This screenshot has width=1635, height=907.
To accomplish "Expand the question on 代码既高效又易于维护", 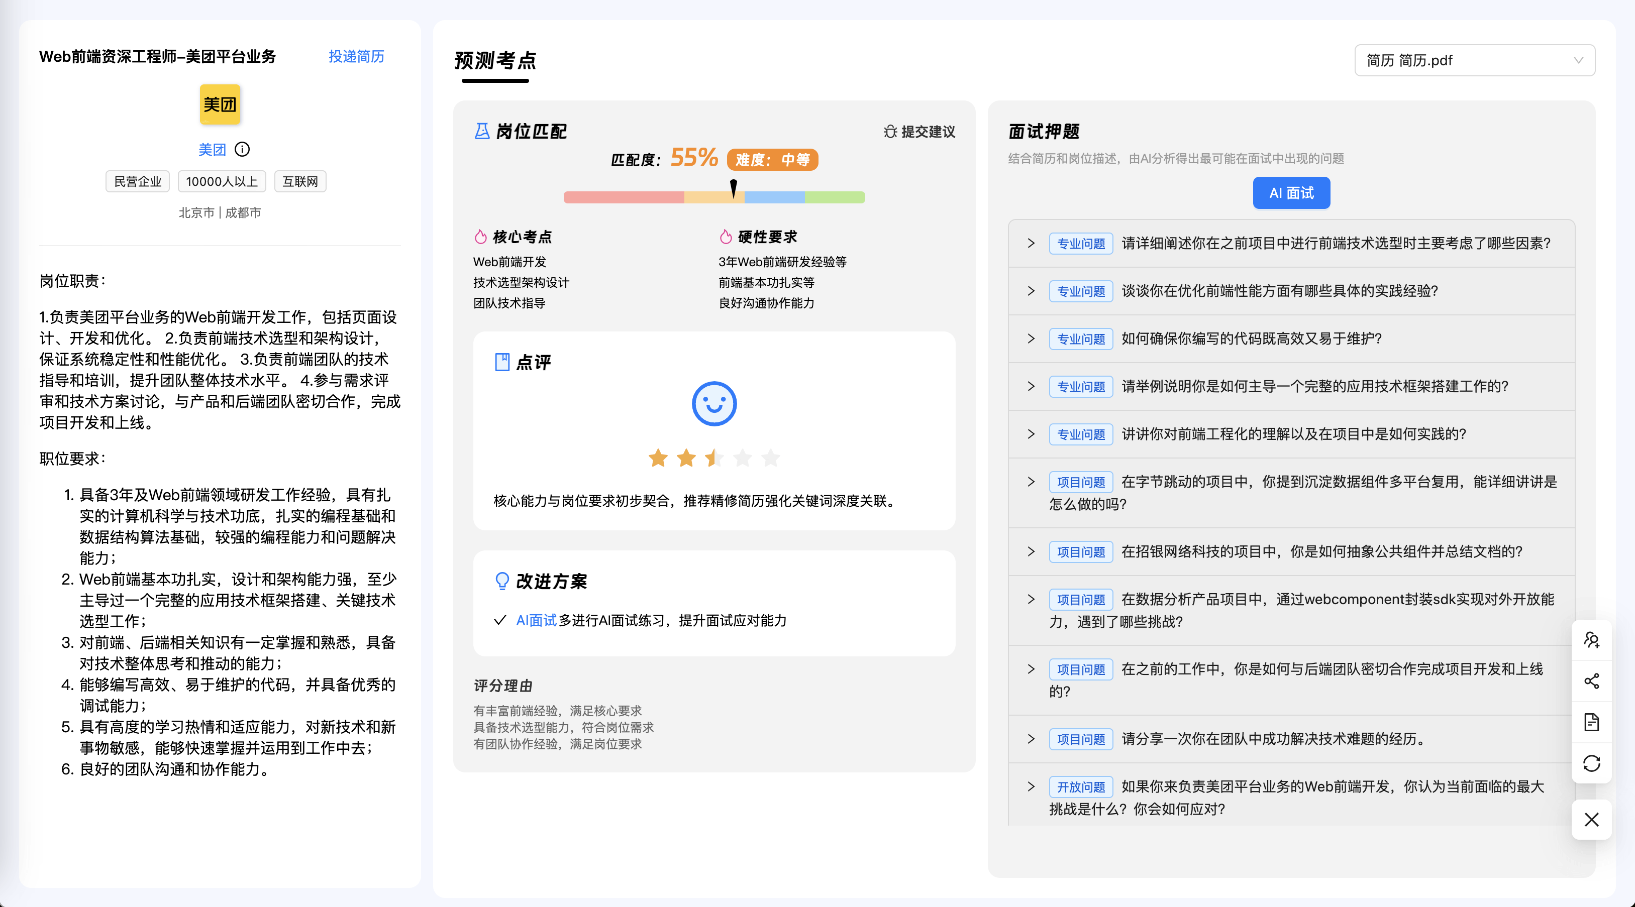I will click(1292, 338).
